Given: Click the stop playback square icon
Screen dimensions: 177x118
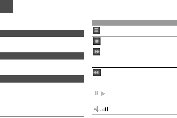Looking at the screenshot, I should click(x=97, y=41).
